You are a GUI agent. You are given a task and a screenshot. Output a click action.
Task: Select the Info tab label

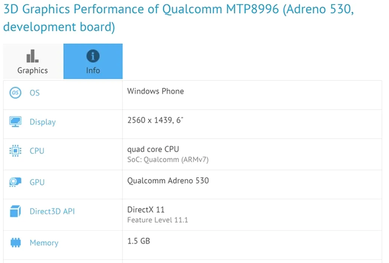coord(93,70)
